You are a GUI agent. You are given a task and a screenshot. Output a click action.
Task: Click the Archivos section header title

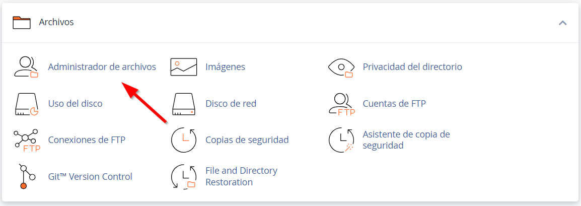(56, 22)
